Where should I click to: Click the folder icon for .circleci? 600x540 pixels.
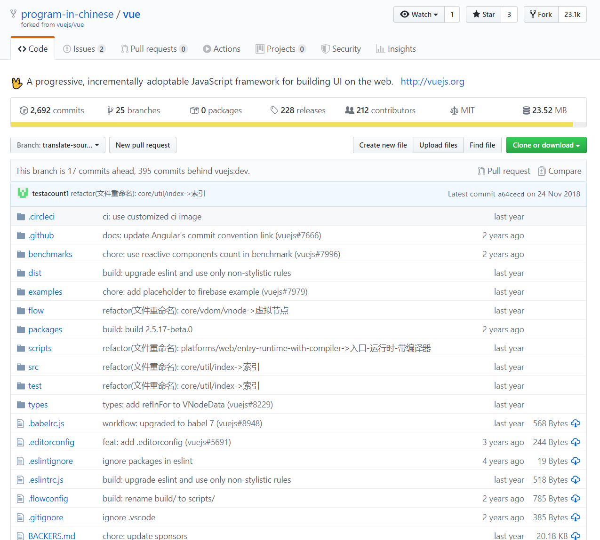21,217
